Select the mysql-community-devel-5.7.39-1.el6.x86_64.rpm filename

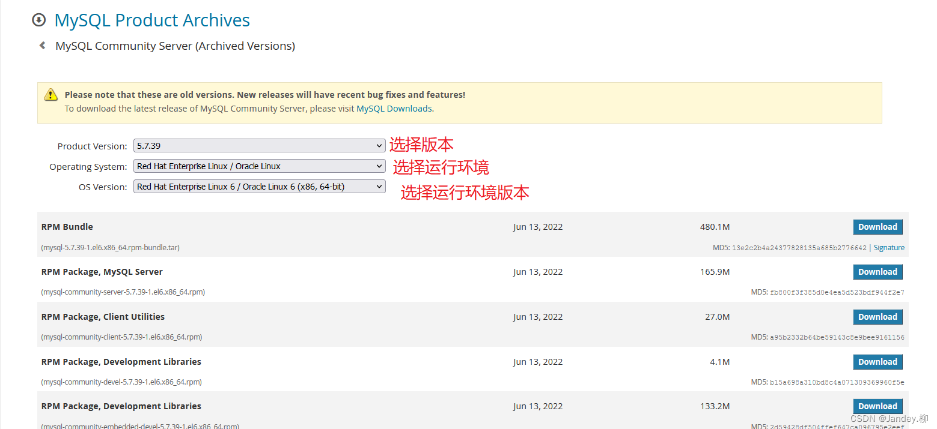pyautogui.click(x=121, y=382)
